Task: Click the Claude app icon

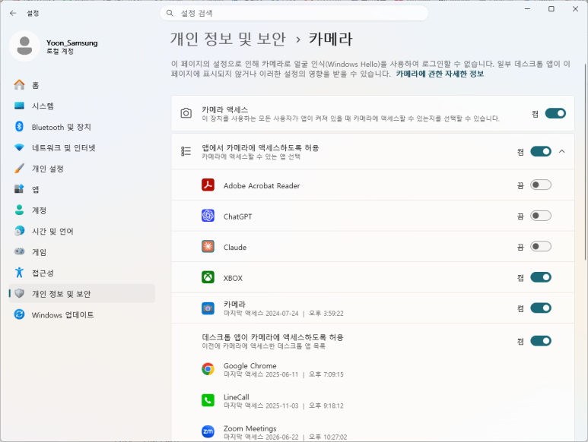Action: pyautogui.click(x=208, y=247)
